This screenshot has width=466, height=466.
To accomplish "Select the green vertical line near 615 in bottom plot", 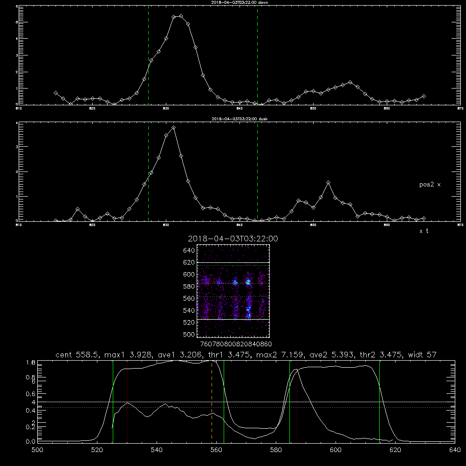I will click(x=379, y=401).
